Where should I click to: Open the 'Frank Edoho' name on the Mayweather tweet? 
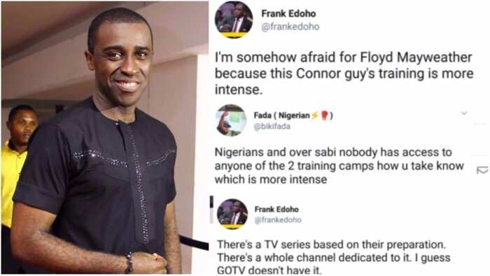(x=288, y=14)
